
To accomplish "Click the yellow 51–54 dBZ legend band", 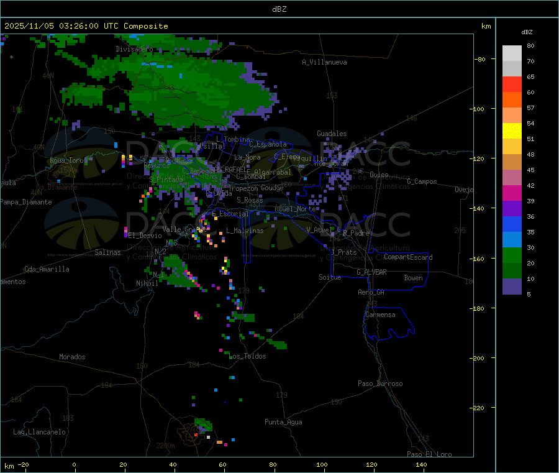I will click(512, 131).
